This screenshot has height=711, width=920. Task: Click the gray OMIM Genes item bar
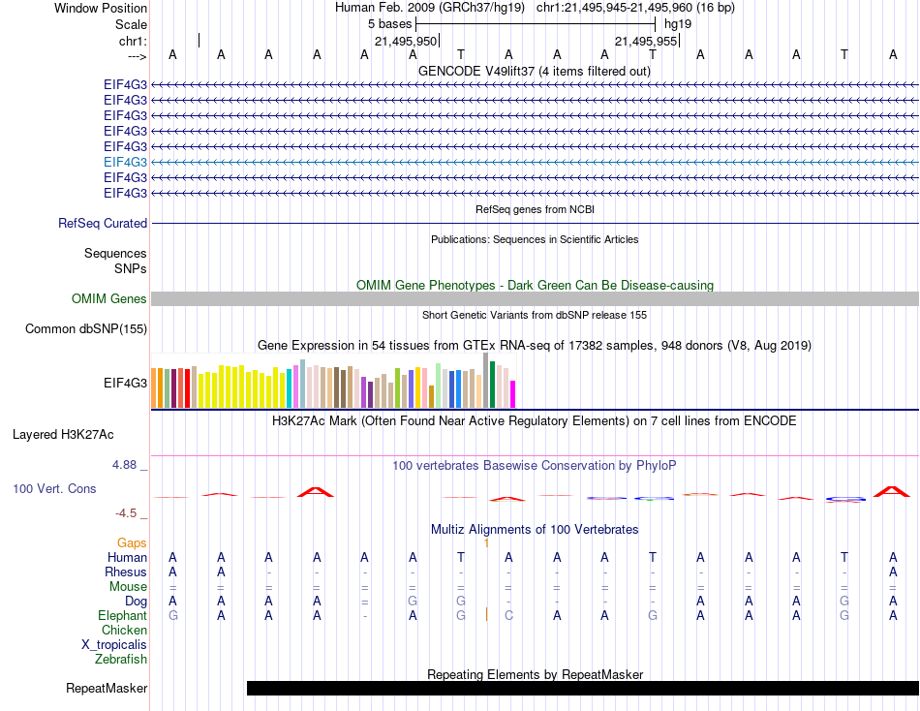tap(535, 299)
